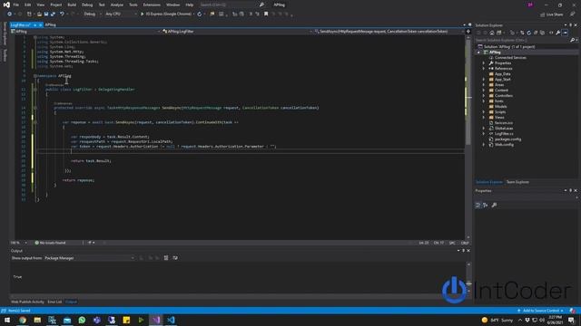Open WhatsApp from taskbar
Viewport: 581px width, 326px height.
(x=82, y=320)
